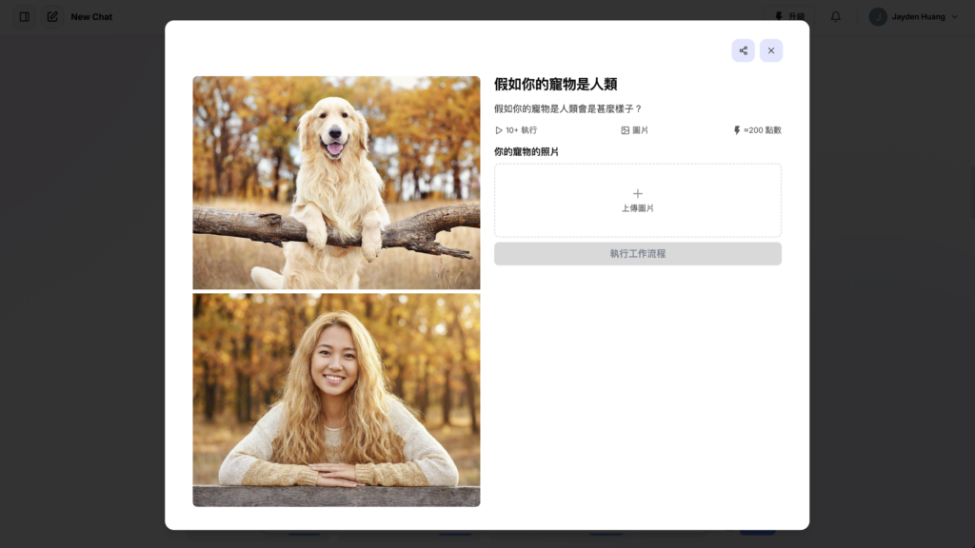This screenshot has width=975, height=548.
Task: Click the 升級 upgrade button
Action: [x=789, y=17]
